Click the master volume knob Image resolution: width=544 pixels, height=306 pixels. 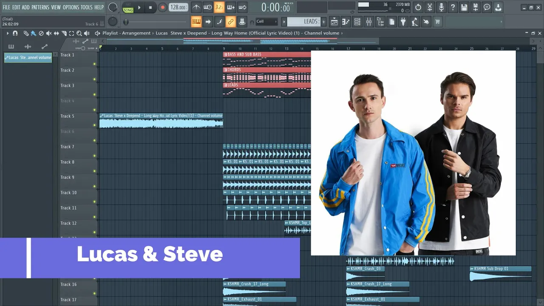pyautogui.click(x=113, y=7)
